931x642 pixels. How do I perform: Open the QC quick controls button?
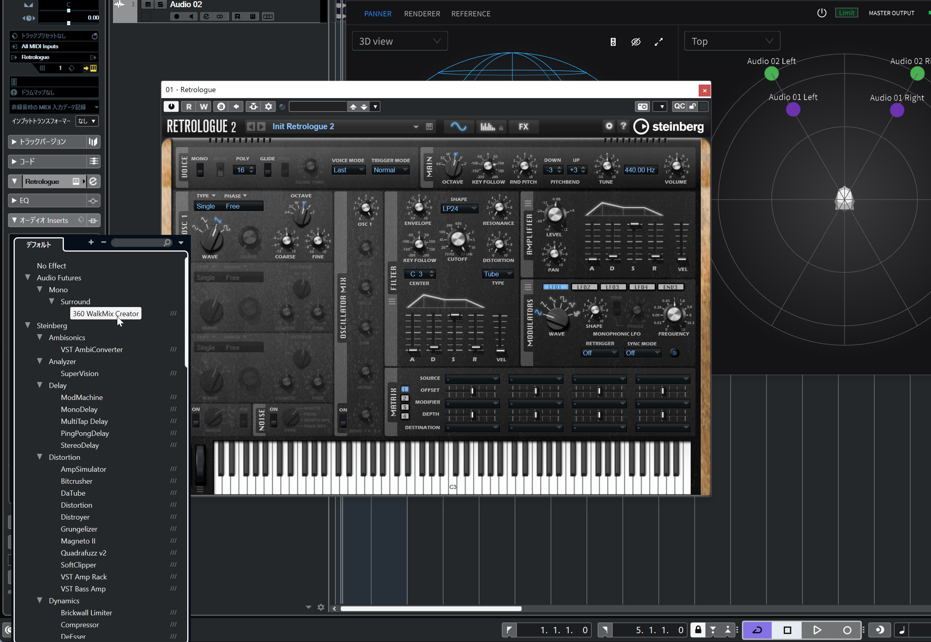[679, 106]
